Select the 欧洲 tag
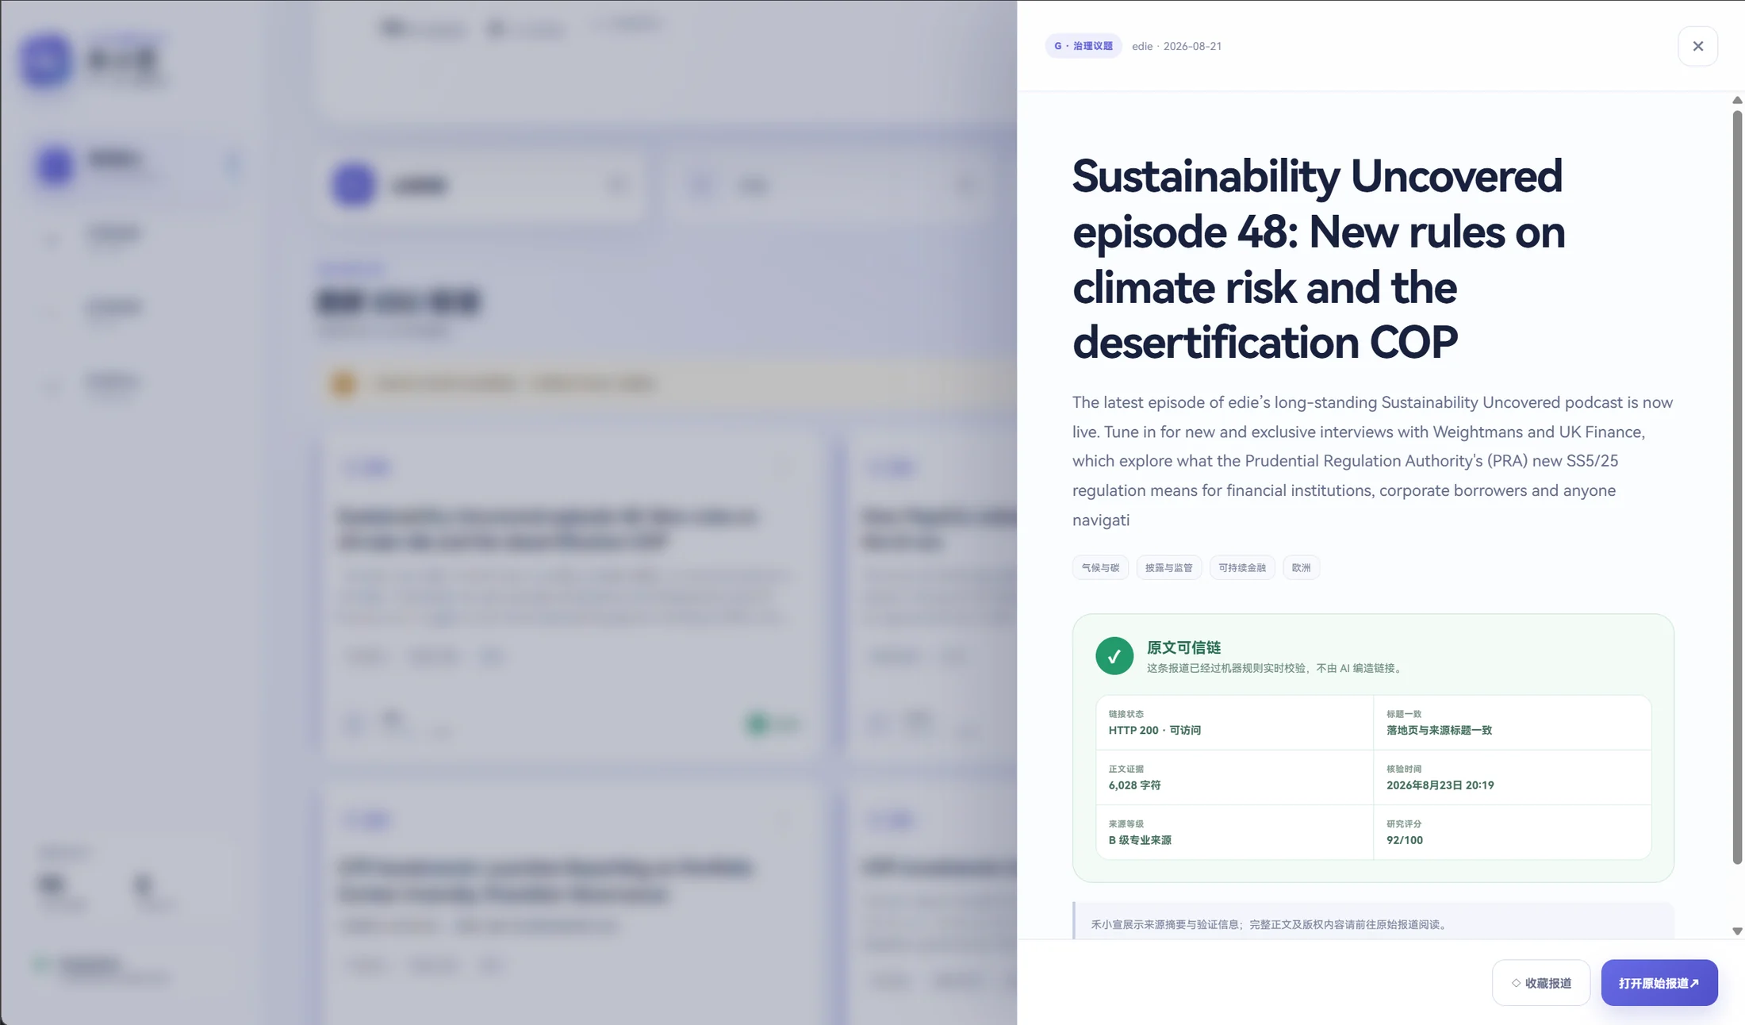 click(x=1301, y=567)
